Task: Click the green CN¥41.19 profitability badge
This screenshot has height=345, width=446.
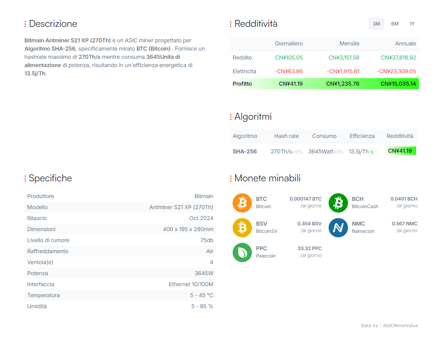Action: click(x=400, y=151)
